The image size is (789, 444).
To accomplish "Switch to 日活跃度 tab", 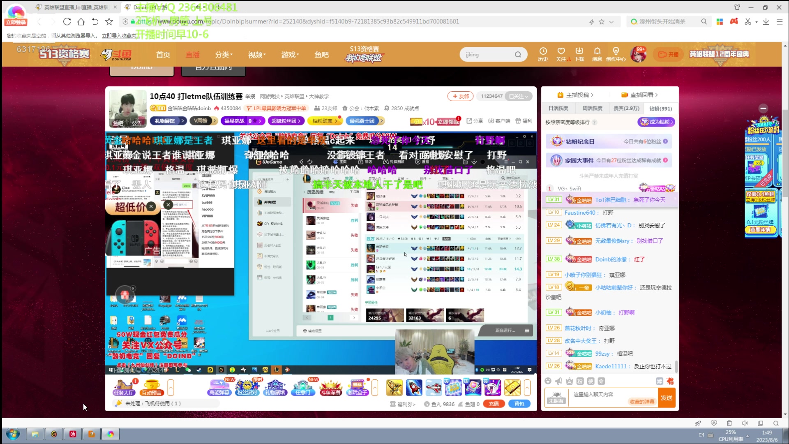I will pyautogui.click(x=558, y=109).
